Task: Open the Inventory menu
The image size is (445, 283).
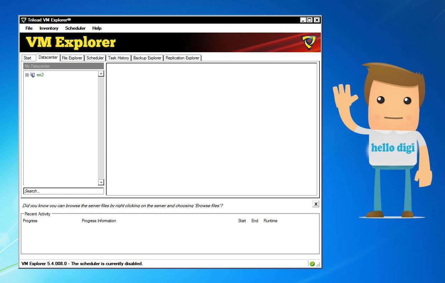Action: (49, 28)
